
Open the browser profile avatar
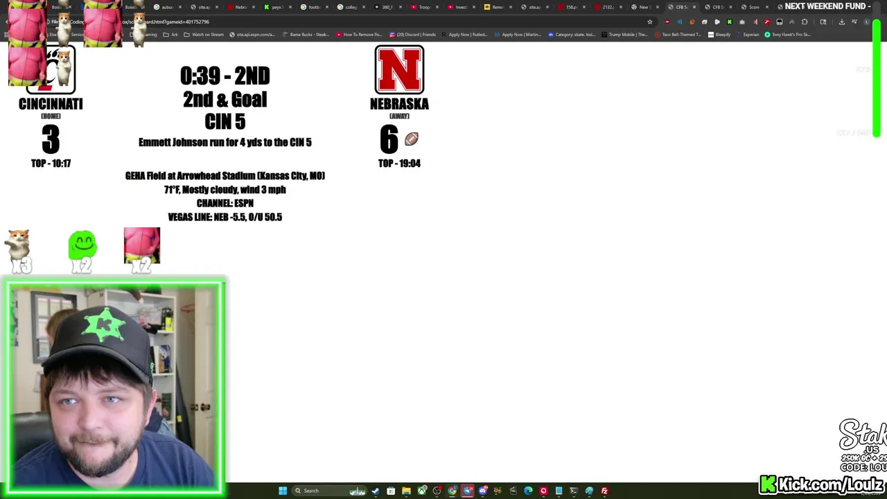coord(867,21)
